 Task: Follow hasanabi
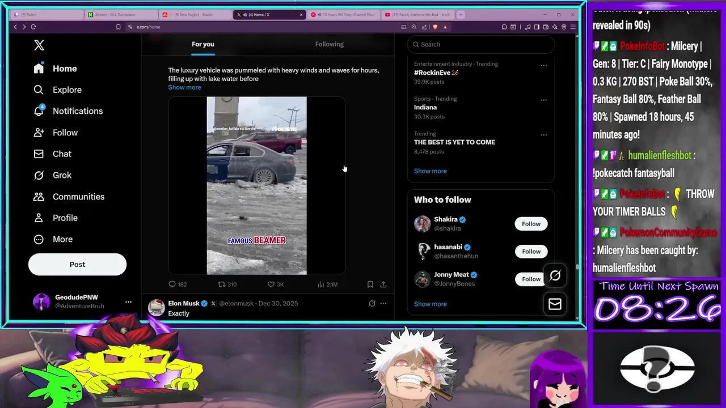coord(531,252)
